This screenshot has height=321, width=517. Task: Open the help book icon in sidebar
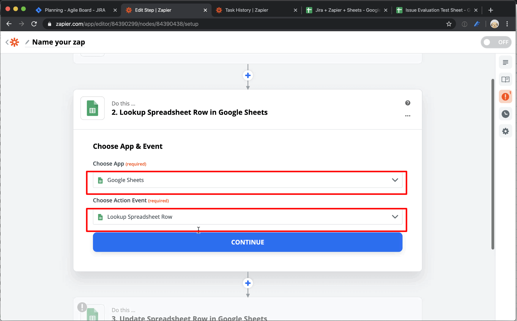[505, 79]
